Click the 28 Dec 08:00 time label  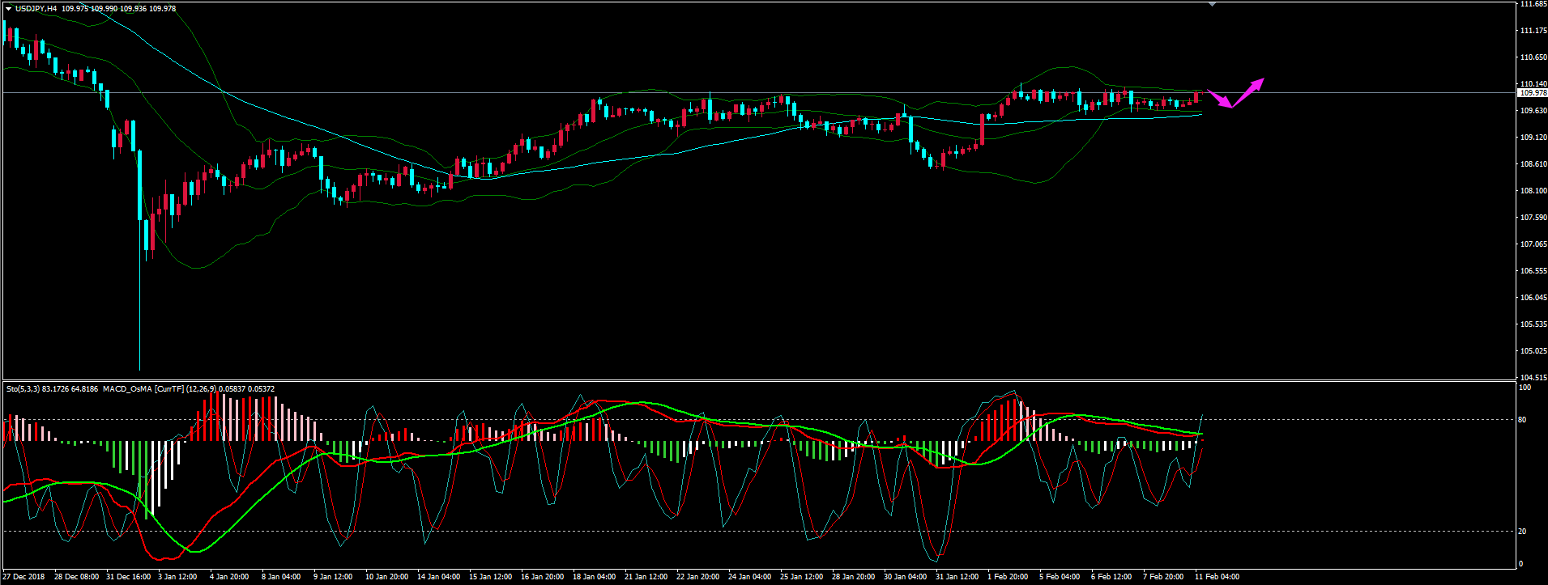click(77, 577)
